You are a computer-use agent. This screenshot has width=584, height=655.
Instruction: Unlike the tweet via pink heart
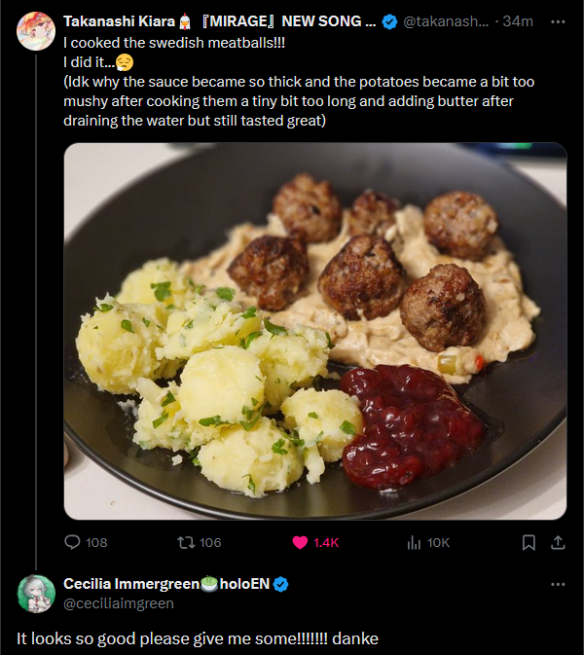301,542
